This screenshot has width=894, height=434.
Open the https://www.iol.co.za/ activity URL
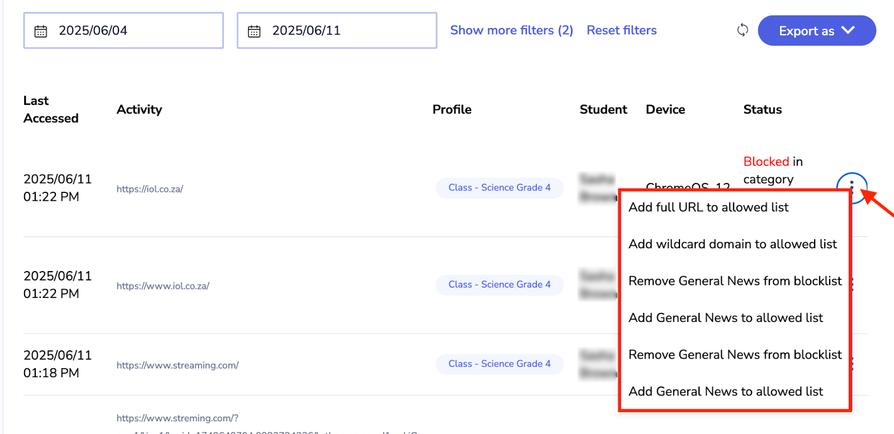tap(163, 286)
